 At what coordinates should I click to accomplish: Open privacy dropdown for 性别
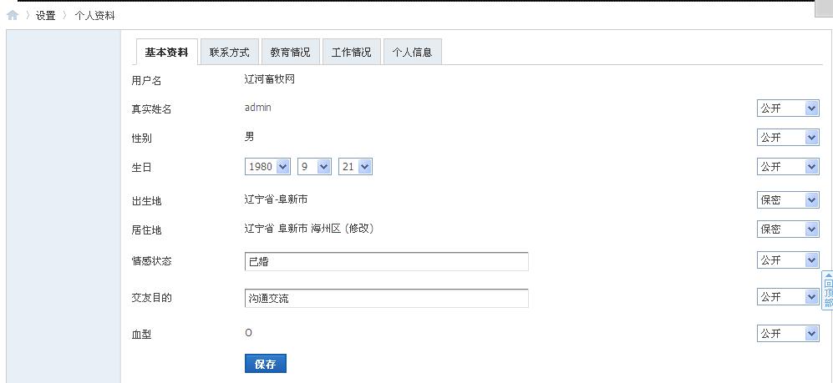click(x=788, y=138)
